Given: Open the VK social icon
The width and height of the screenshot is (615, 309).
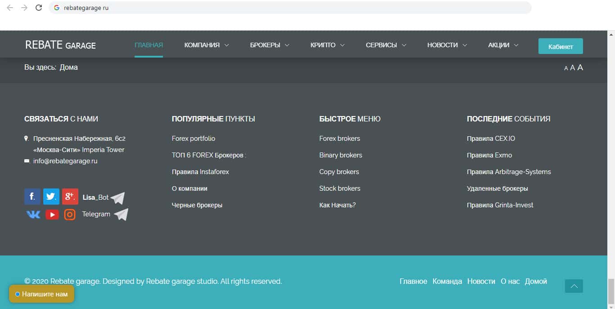Looking at the screenshot, I should (x=33, y=215).
